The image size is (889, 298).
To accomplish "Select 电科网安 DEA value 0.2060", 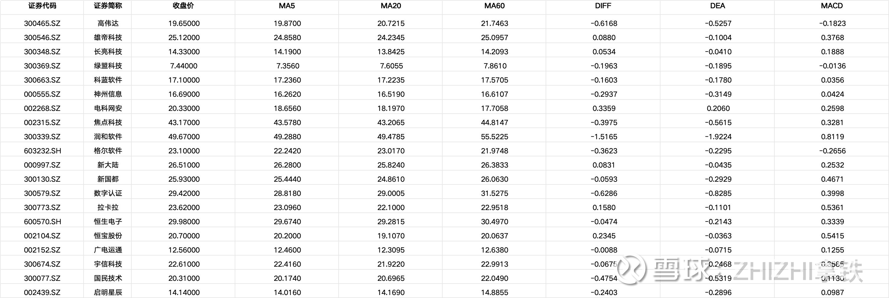I will 718,108.
